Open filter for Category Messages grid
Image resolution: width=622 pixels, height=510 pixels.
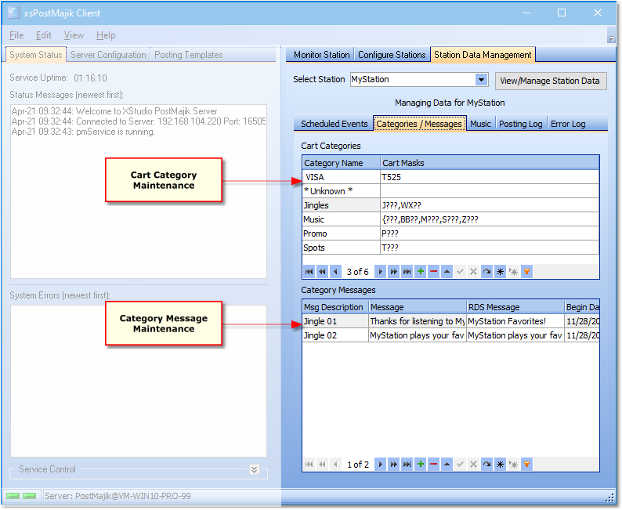click(526, 464)
